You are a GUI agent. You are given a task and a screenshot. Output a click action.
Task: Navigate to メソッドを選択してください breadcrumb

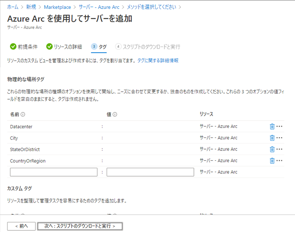151,7
